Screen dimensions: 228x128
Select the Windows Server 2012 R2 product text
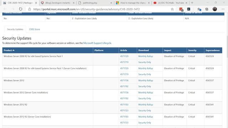pyautogui.click(x=15, y=105)
